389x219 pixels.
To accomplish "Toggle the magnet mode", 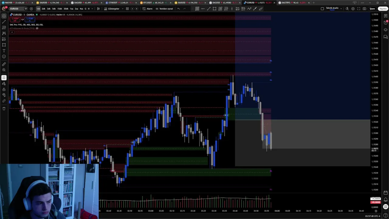I will tap(4, 78).
